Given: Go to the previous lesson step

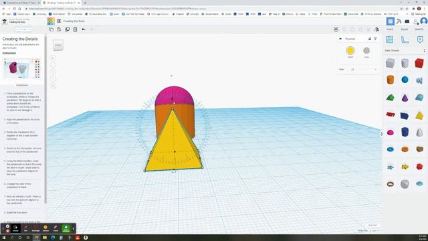Looking at the screenshot, I should point(17,29).
